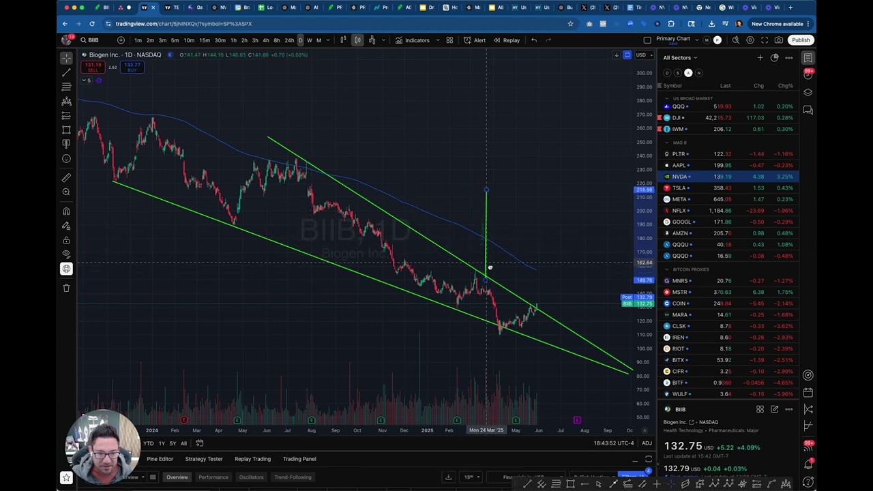Toggle magnet mode for drawings
This screenshot has width=873, height=491.
(66, 211)
